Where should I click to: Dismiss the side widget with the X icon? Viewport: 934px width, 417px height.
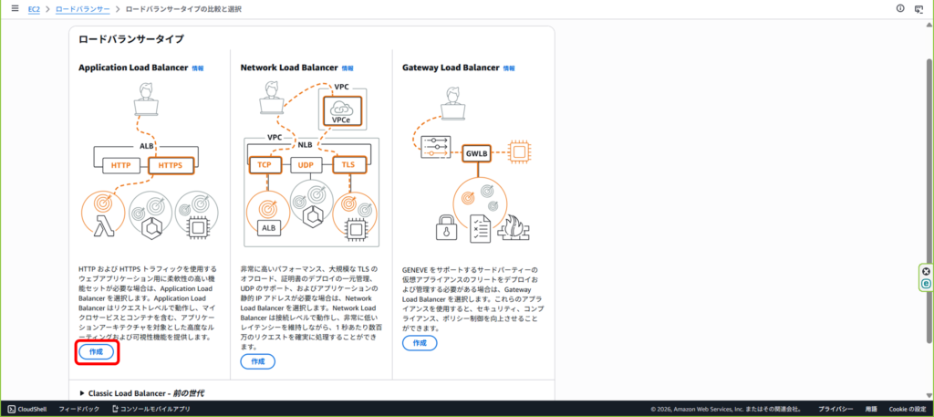coord(926,271)
